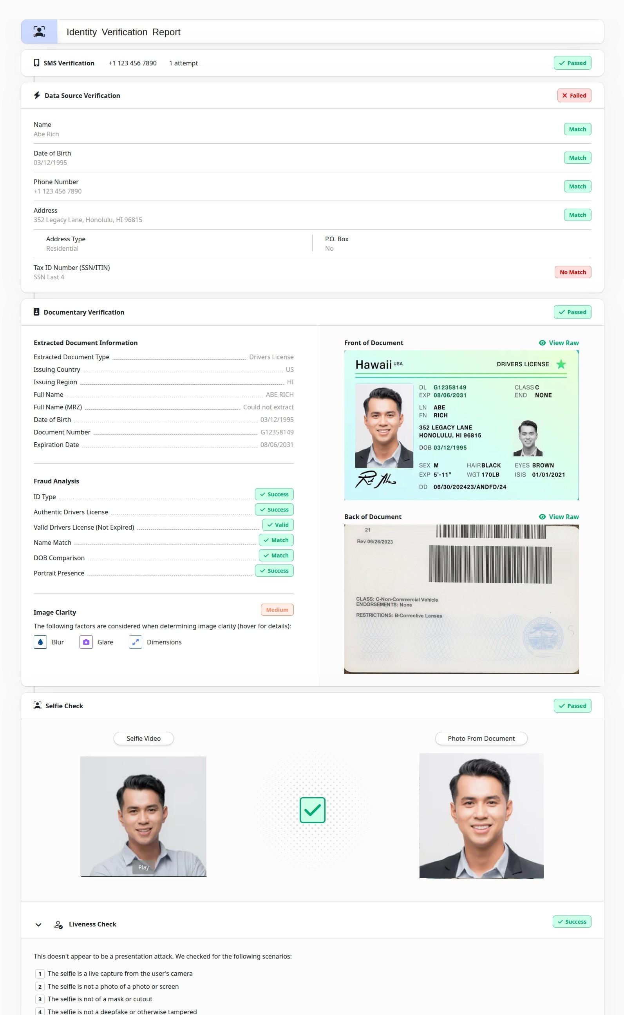This screenshot has height=1015, width=624.
Task: Click the SMS Verification phone icon
Action: coord(36,63)
